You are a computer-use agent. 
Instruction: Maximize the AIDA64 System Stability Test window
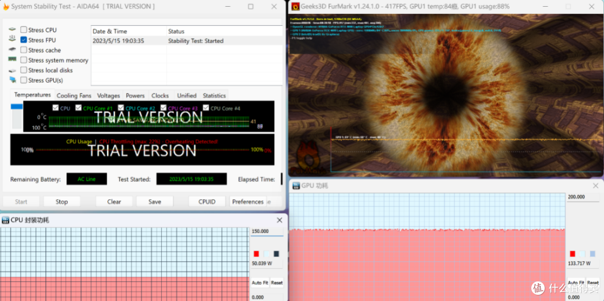tap(251, 7)
